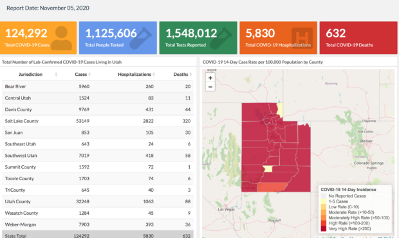
Task: Select the Weber-Morgan jurisdiction row
Action: [98, 224]
